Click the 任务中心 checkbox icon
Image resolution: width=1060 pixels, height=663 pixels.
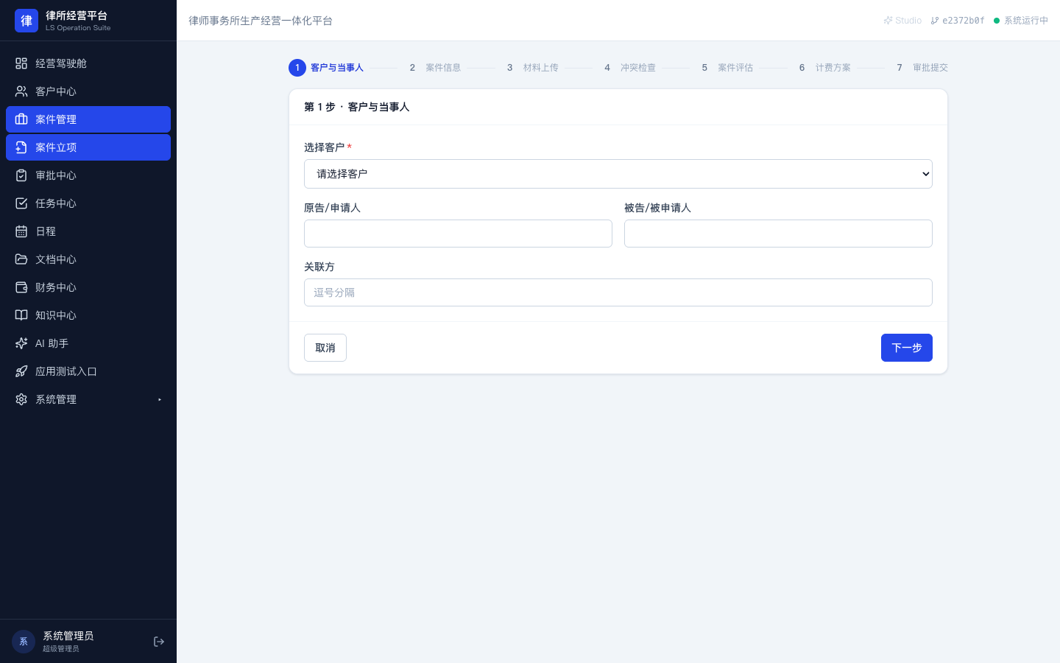click(21, 203)
